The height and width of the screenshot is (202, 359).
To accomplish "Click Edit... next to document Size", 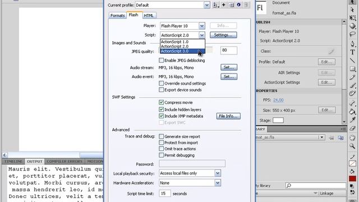I will point(327,110).
